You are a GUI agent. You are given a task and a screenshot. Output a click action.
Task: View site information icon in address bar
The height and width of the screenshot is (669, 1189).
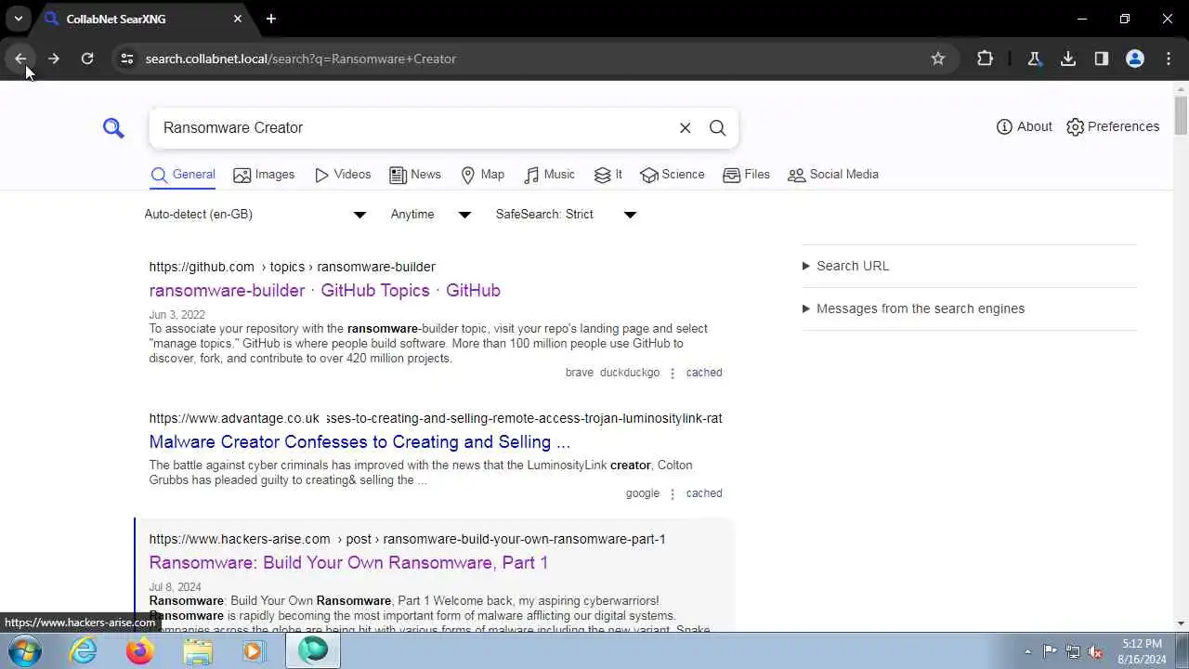coord(127,59)
